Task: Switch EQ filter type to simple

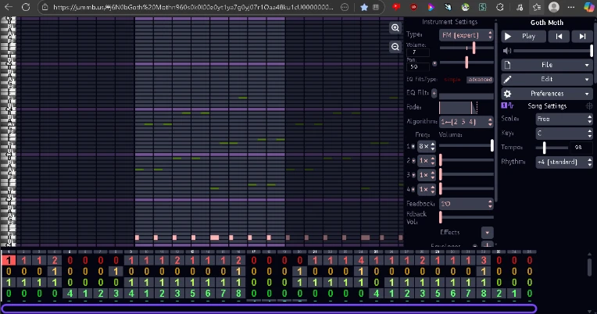Action: point(452,80)
